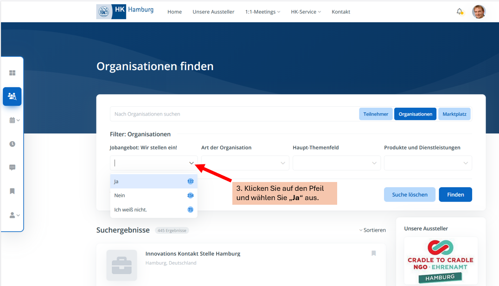The height and width of the screenshot is (286, 499).
Task: Open the dashboard grid icon in sidebar
Action: pyautogui.click(x=13, y=73)
